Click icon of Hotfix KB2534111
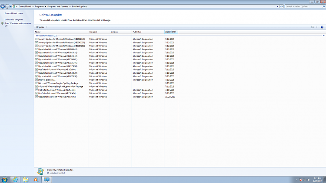This screenshot has width=326, height=183. (37, 90)
